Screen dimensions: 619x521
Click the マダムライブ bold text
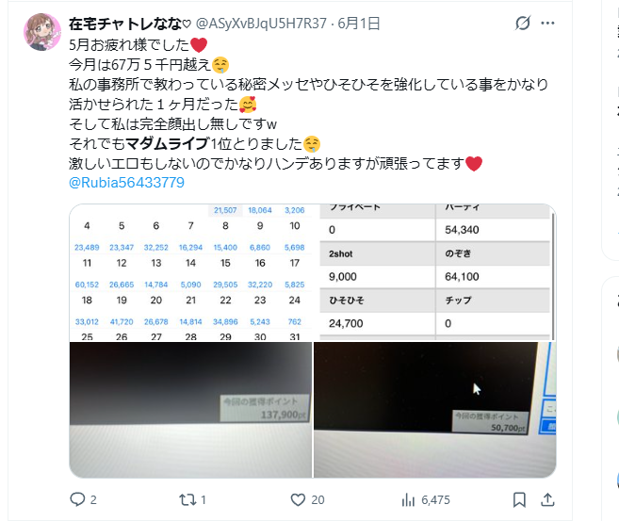pyautogui.click(x=168, y=143)
